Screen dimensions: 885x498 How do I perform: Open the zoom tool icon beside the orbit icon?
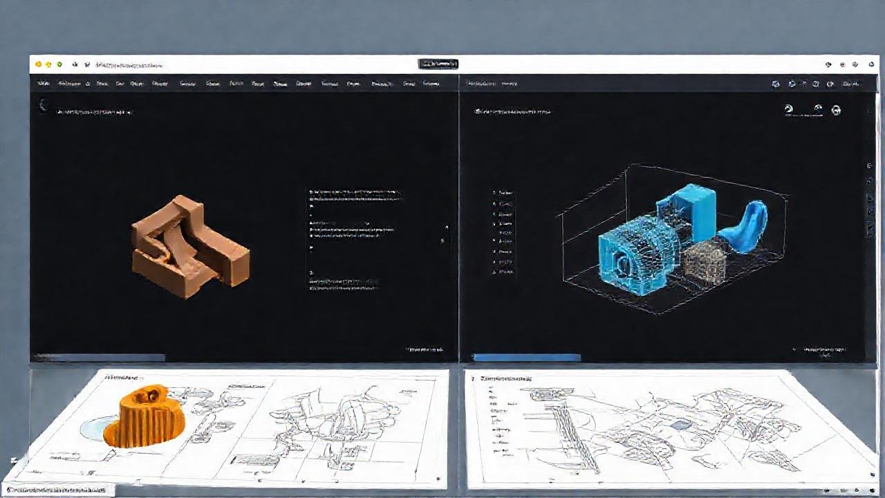[835, 110]
